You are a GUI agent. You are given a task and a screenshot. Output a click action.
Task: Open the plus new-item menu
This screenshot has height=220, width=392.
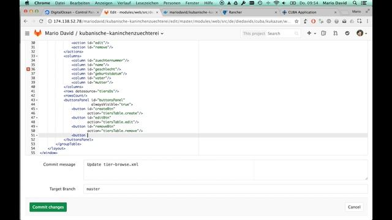click(311, 33)
